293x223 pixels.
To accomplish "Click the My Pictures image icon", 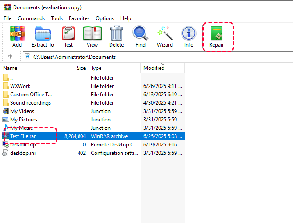I will click(6, 119).
